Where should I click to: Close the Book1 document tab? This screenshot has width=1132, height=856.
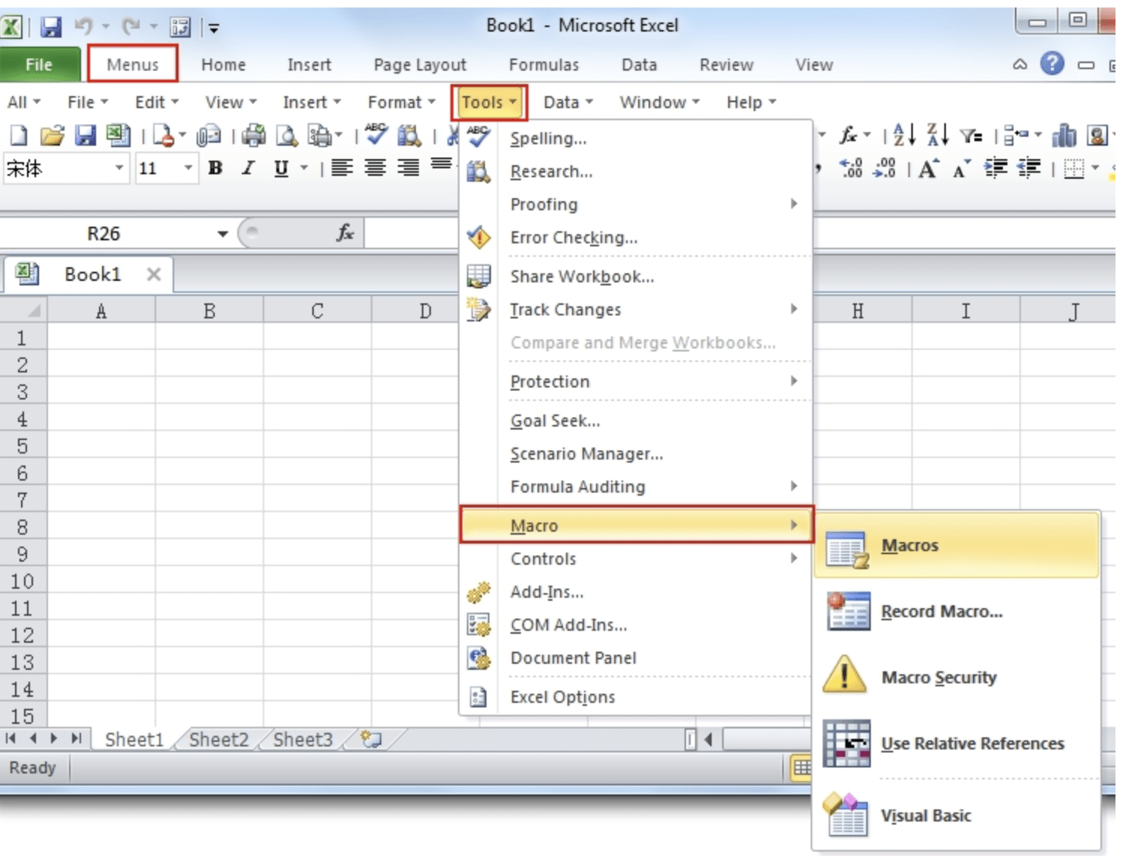154,274
